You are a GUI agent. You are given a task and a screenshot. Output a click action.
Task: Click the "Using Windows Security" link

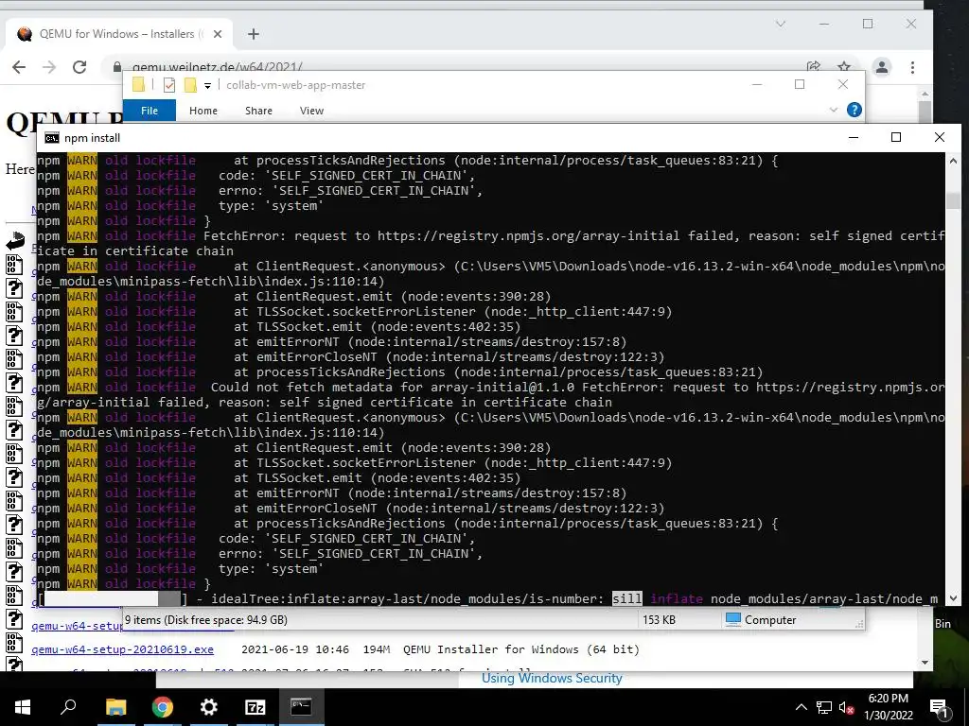pos(552,678)
